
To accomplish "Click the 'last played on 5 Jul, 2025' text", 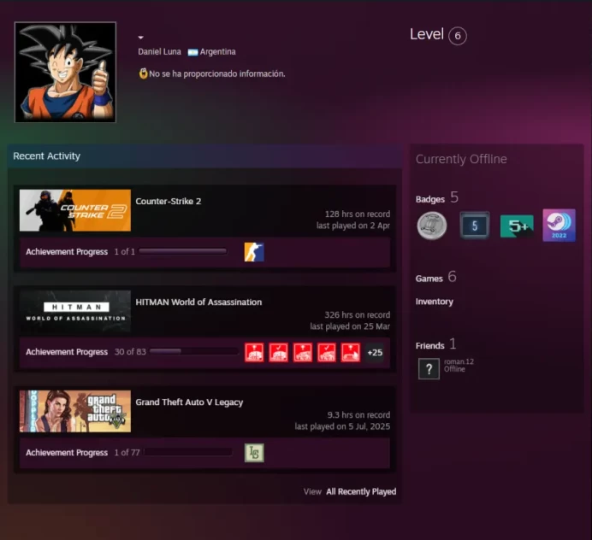I will coord(342,426).
